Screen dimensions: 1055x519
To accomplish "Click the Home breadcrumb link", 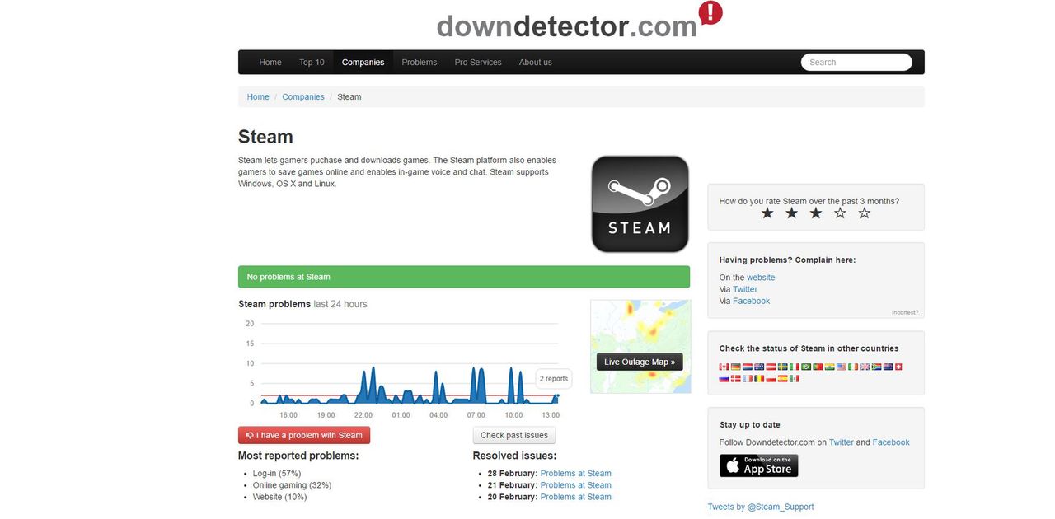I will click(x=258, y=96).
